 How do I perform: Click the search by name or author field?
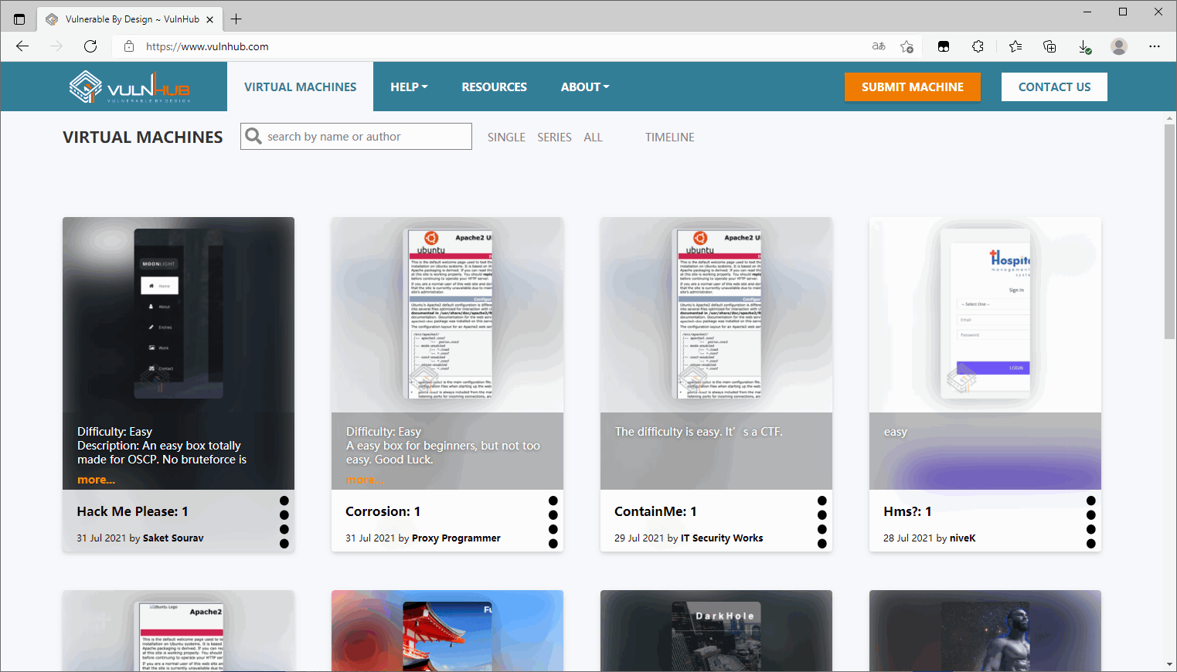[356, 137]
